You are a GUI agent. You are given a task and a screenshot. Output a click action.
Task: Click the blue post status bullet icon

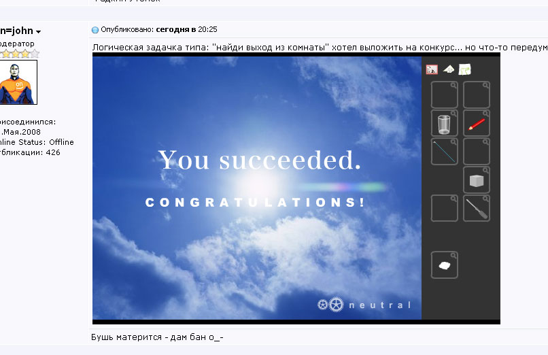coord(95,30)
